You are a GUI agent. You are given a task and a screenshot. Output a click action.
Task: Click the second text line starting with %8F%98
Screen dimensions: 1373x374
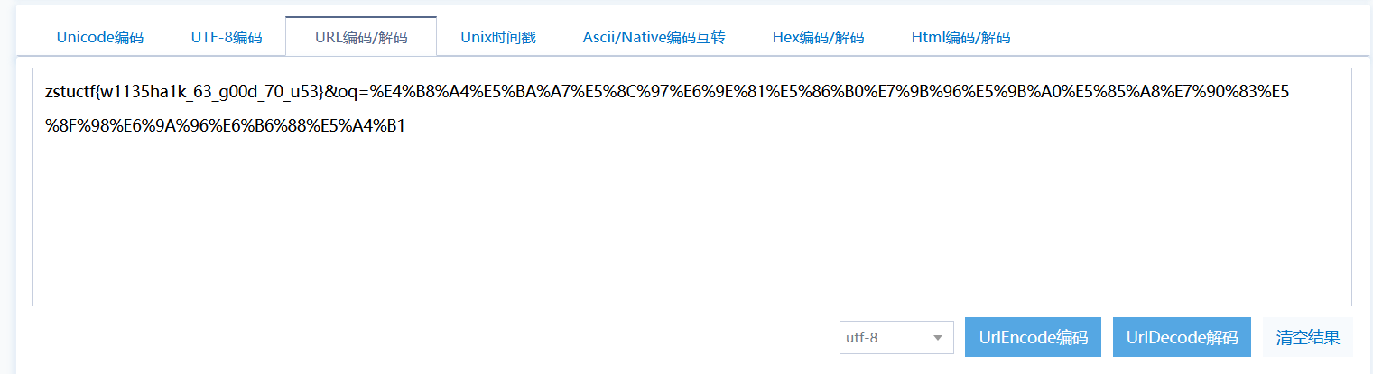225,125
